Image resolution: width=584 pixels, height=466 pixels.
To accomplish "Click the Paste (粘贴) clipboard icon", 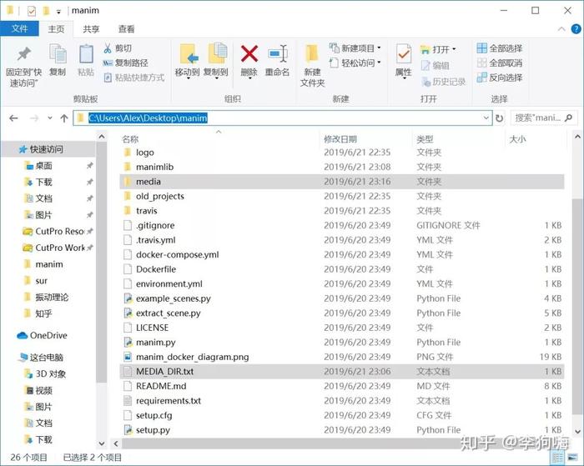I will point(86,55).
